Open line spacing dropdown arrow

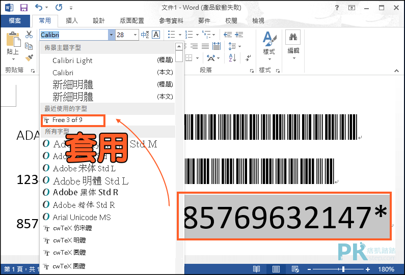pos(240,47)
